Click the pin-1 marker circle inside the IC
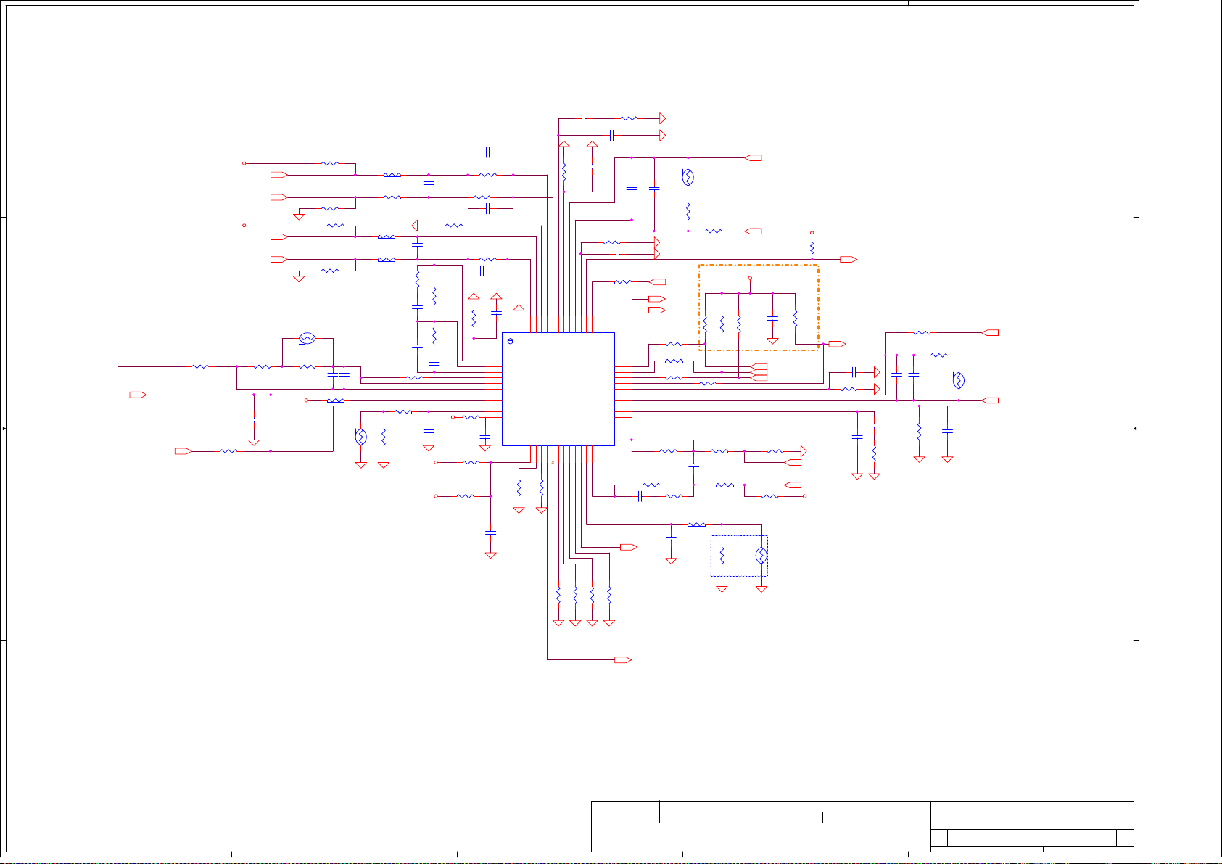Screen dimensions: 1222x864 tap(510, 341)
